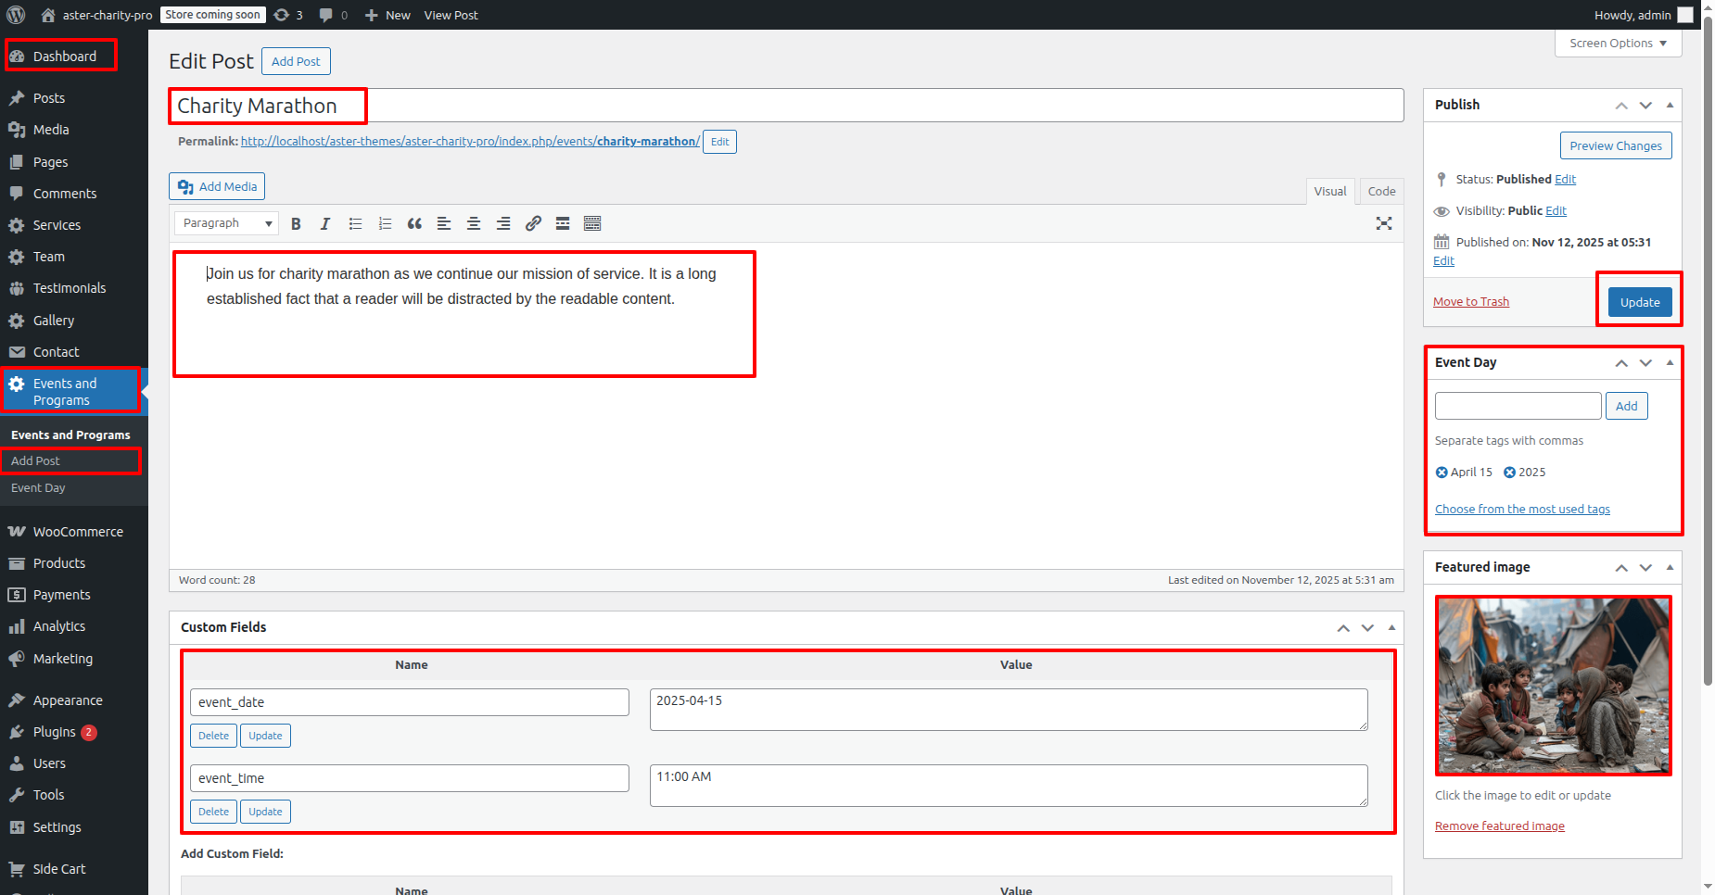The width and height of the screenshot is (1715, 895).
Task: Remove the 2025 tag
Action: pyautogui.click(x=1509, y=473)
